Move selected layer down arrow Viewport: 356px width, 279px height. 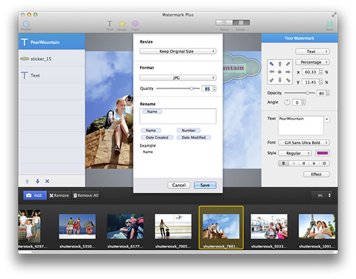pos(38,181)
